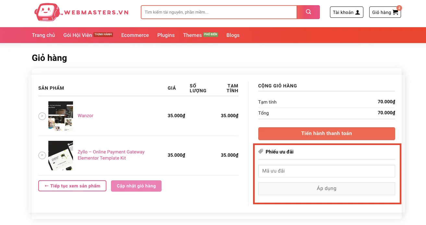Open Zyllo Online Payment Gateway link

[x=111, y=155]
